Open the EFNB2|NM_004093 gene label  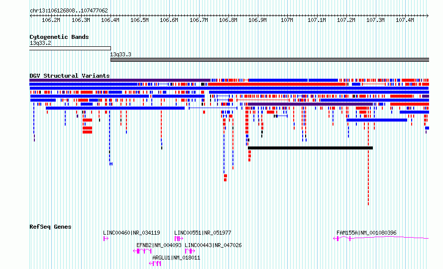tap(159, 245)
